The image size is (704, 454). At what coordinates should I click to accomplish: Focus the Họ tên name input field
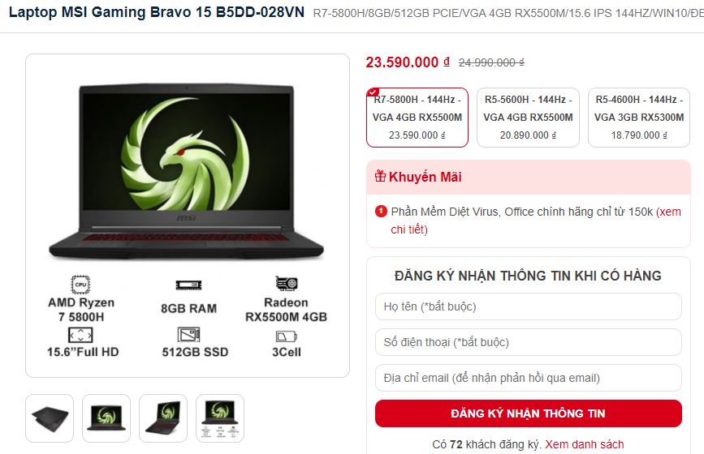pos(529,306)
